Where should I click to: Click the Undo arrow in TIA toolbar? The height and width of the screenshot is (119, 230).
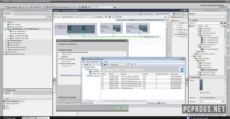tap(35, 7)
